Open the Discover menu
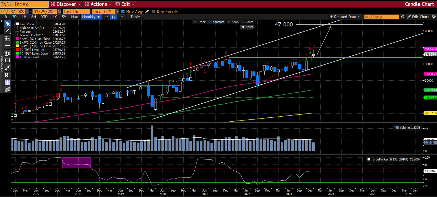 click(65, 4)
